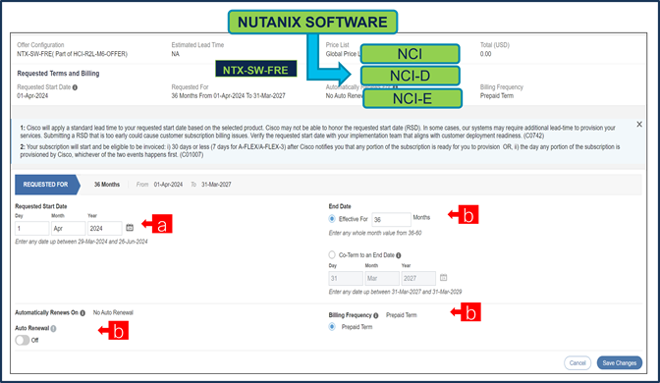Click info icon next to Requested Start Date header
The image size is (660, 383).
coord(75,87)
